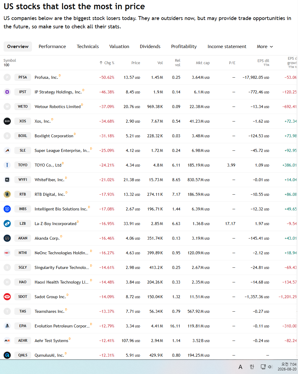Image resolution: width=298 pixels, height=374 pixels.
Task: Click the SDOT red logo icon
Action: [7, 297]
